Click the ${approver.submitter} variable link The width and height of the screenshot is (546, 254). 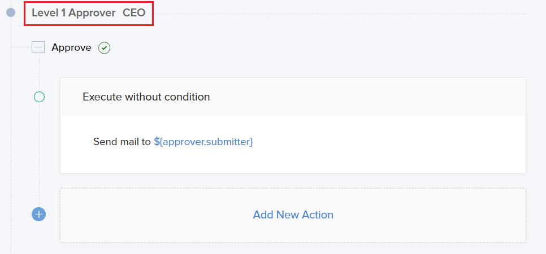tap(203, 142)
